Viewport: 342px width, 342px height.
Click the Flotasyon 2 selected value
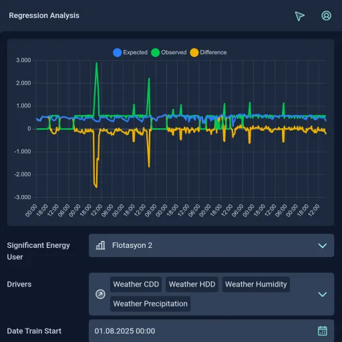click(132, 245)
